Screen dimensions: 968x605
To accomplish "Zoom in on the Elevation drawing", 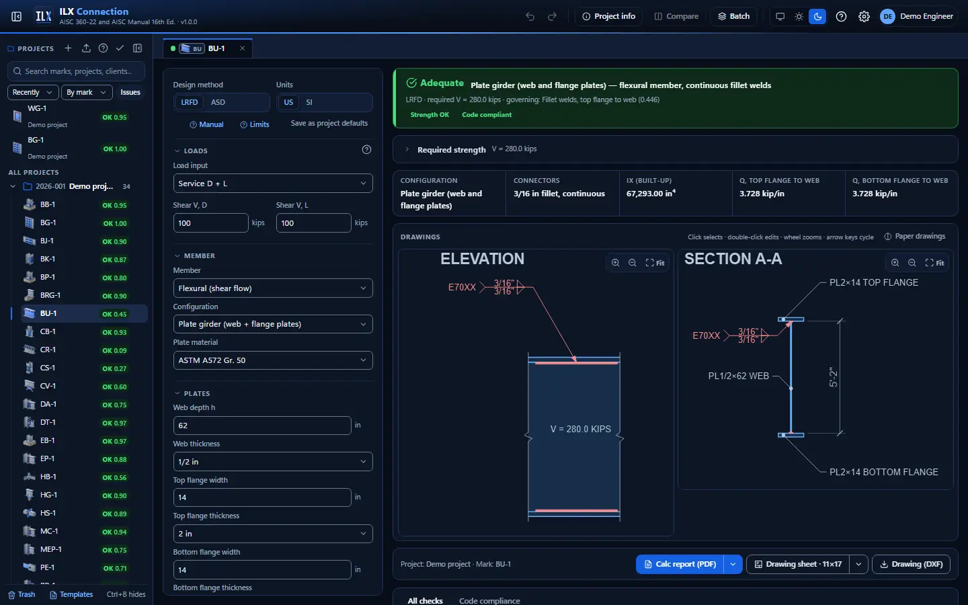I will pos(615,263).
